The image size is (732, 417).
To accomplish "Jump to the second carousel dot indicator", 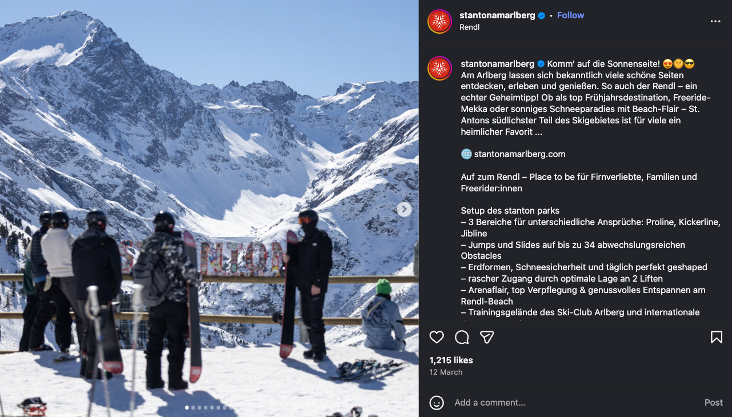I will point(193,408).
